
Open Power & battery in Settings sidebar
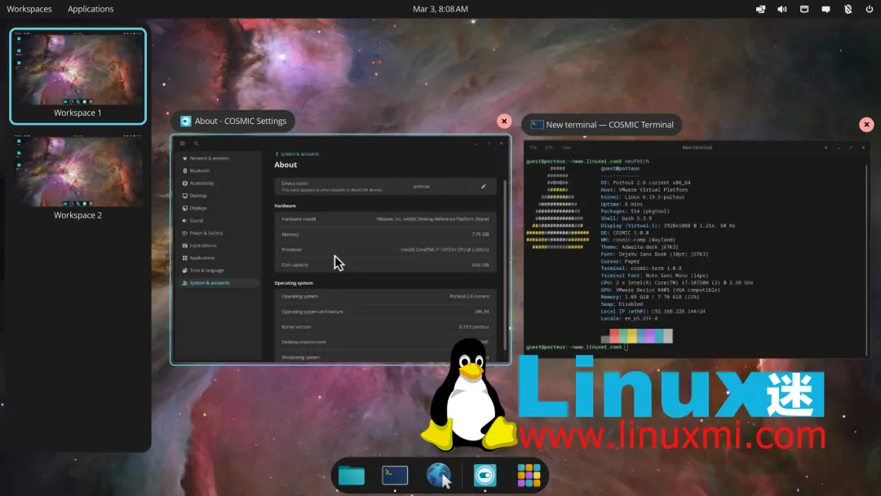[216, 233]
